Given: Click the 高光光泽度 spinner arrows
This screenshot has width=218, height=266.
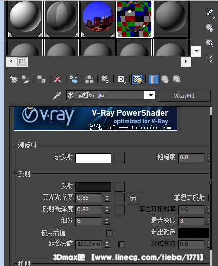Looking at the screenshot, I should 107,198.
